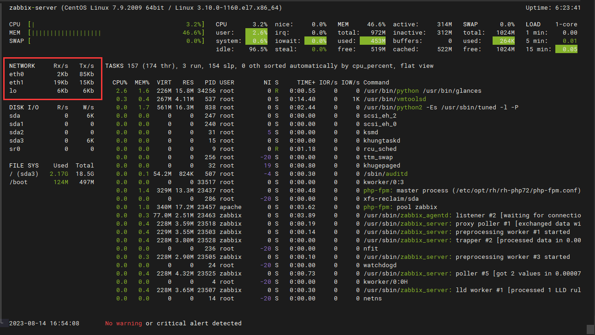595x335 pixels.
Task: Click the timestamp 2023-08-14 16:54:08
Action: click(44, 323)
